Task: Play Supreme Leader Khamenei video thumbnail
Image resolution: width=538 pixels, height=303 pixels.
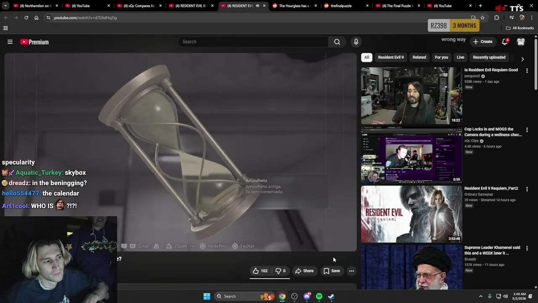Action: [x=411, y=267]
